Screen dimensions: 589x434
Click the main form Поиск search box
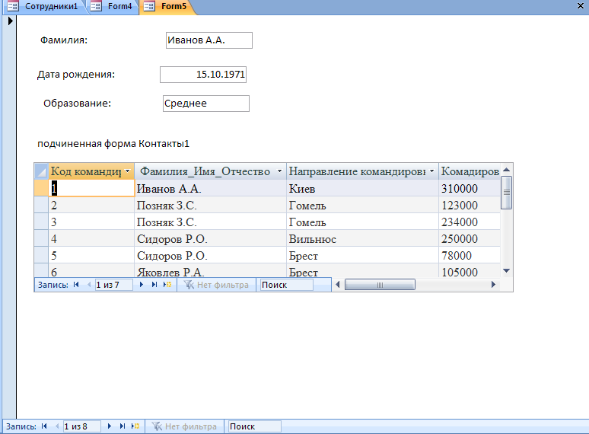[255, 426]
